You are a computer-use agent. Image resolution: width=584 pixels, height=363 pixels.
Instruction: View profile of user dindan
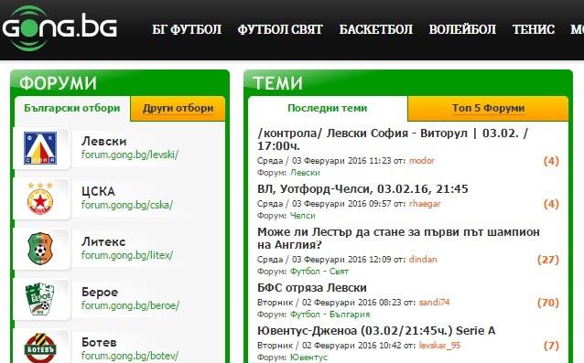[423, 260]
